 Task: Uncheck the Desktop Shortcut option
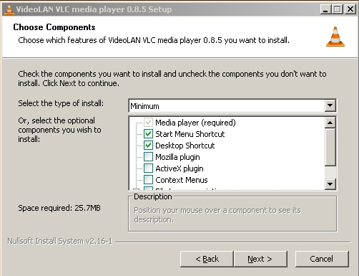[x=148, y=146]
